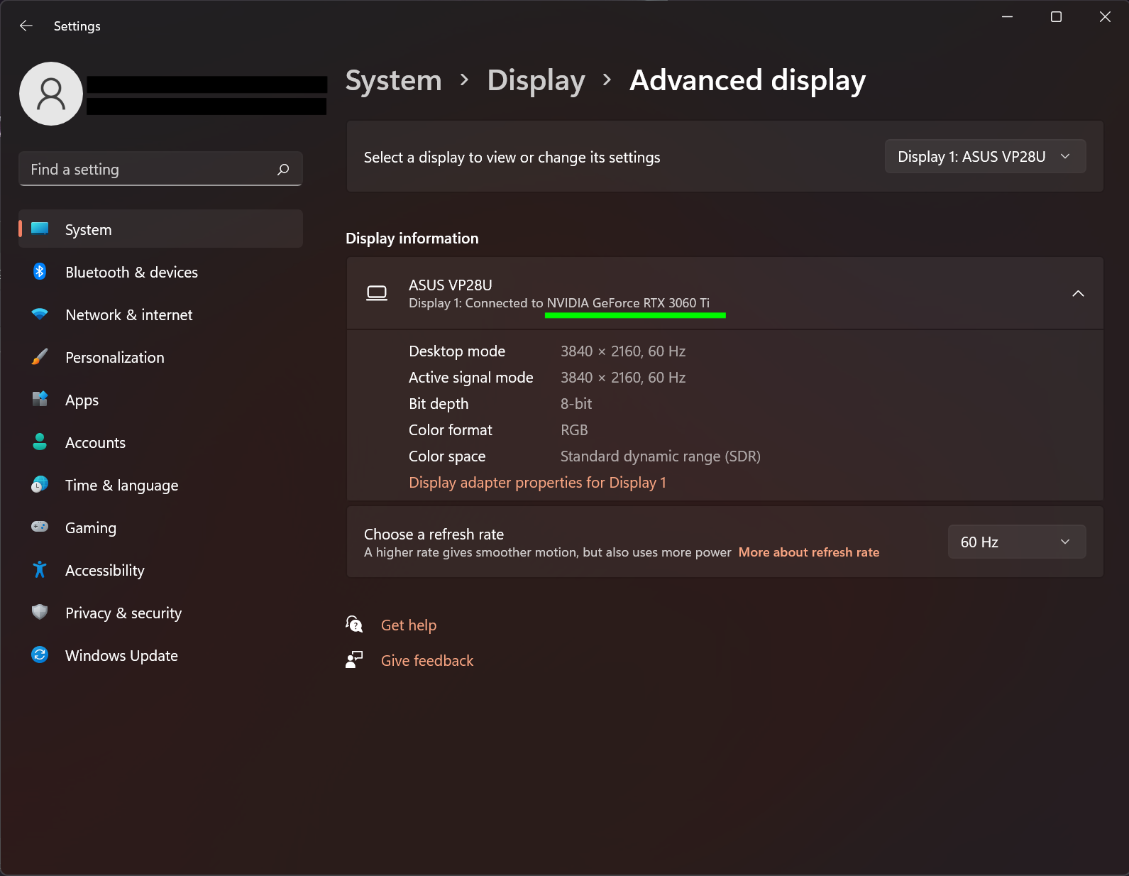Click the user profile avatar icon
1129x876 pixels.
51,94
